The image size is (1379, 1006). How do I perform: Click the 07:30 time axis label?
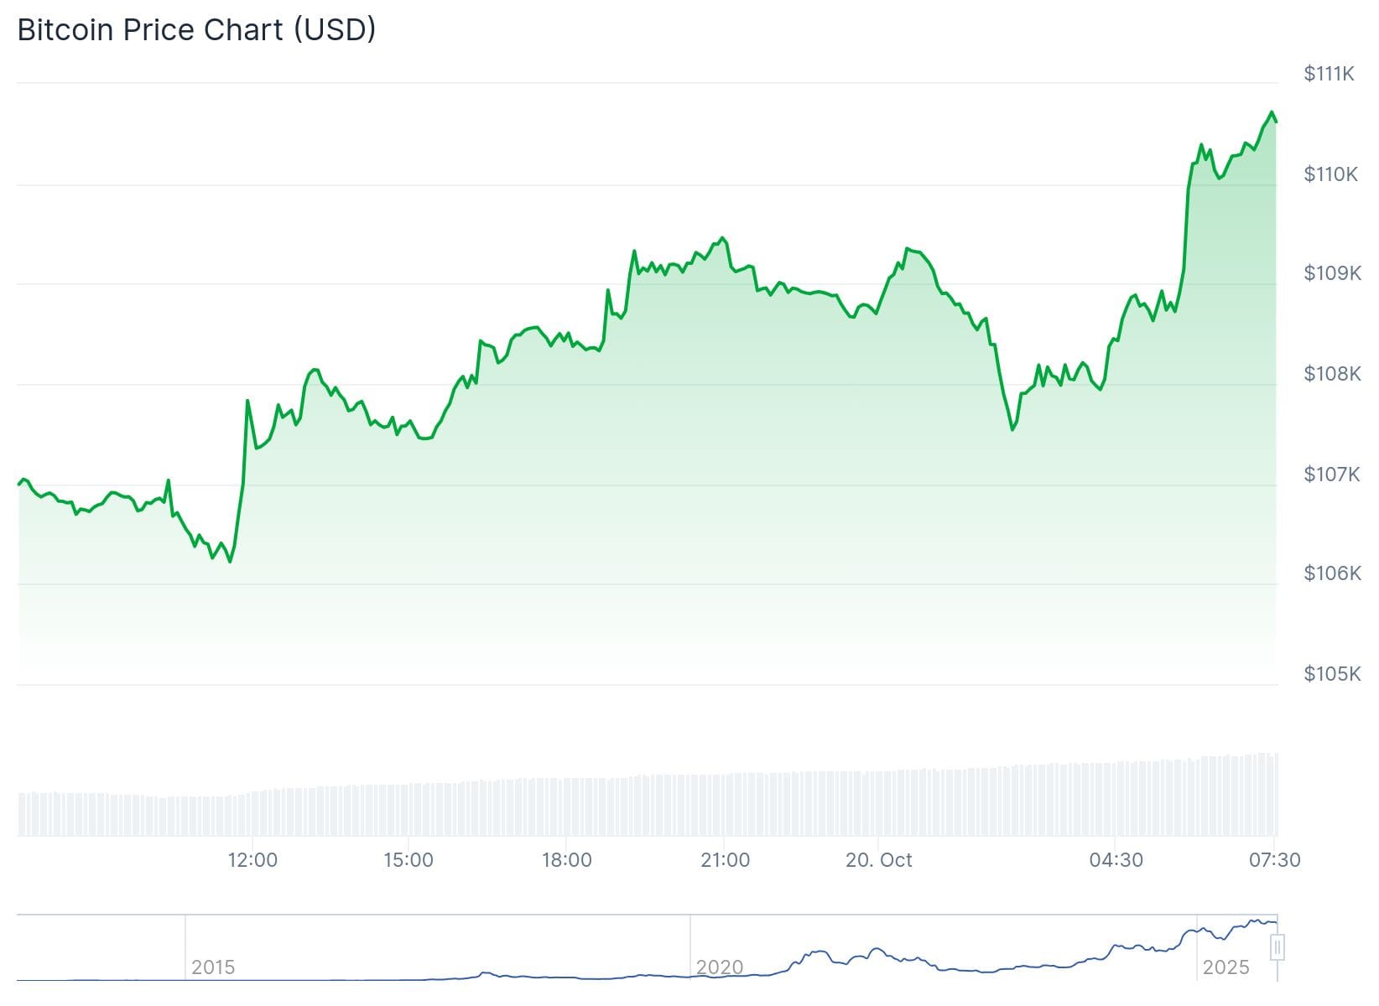coord(1274,860)
